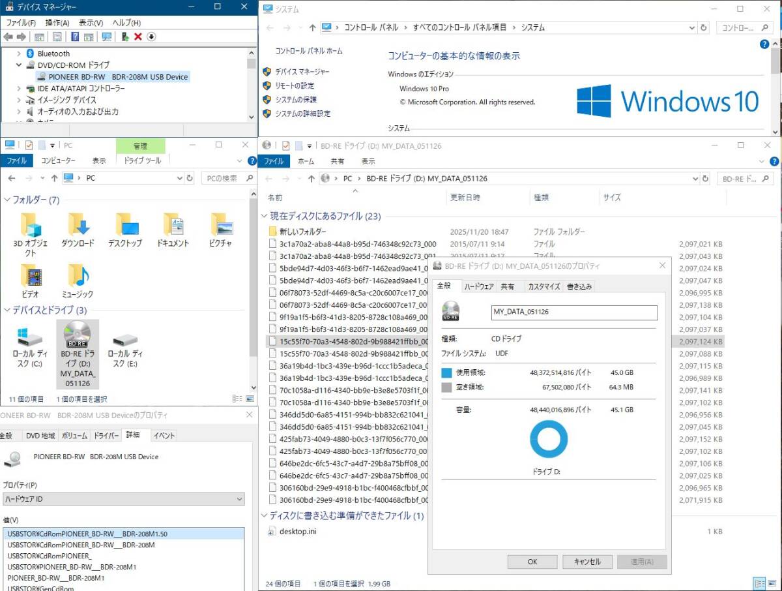Click the PCの検索 search box
The height and width of the screenshot is (591, 782).
coord(227,178)
